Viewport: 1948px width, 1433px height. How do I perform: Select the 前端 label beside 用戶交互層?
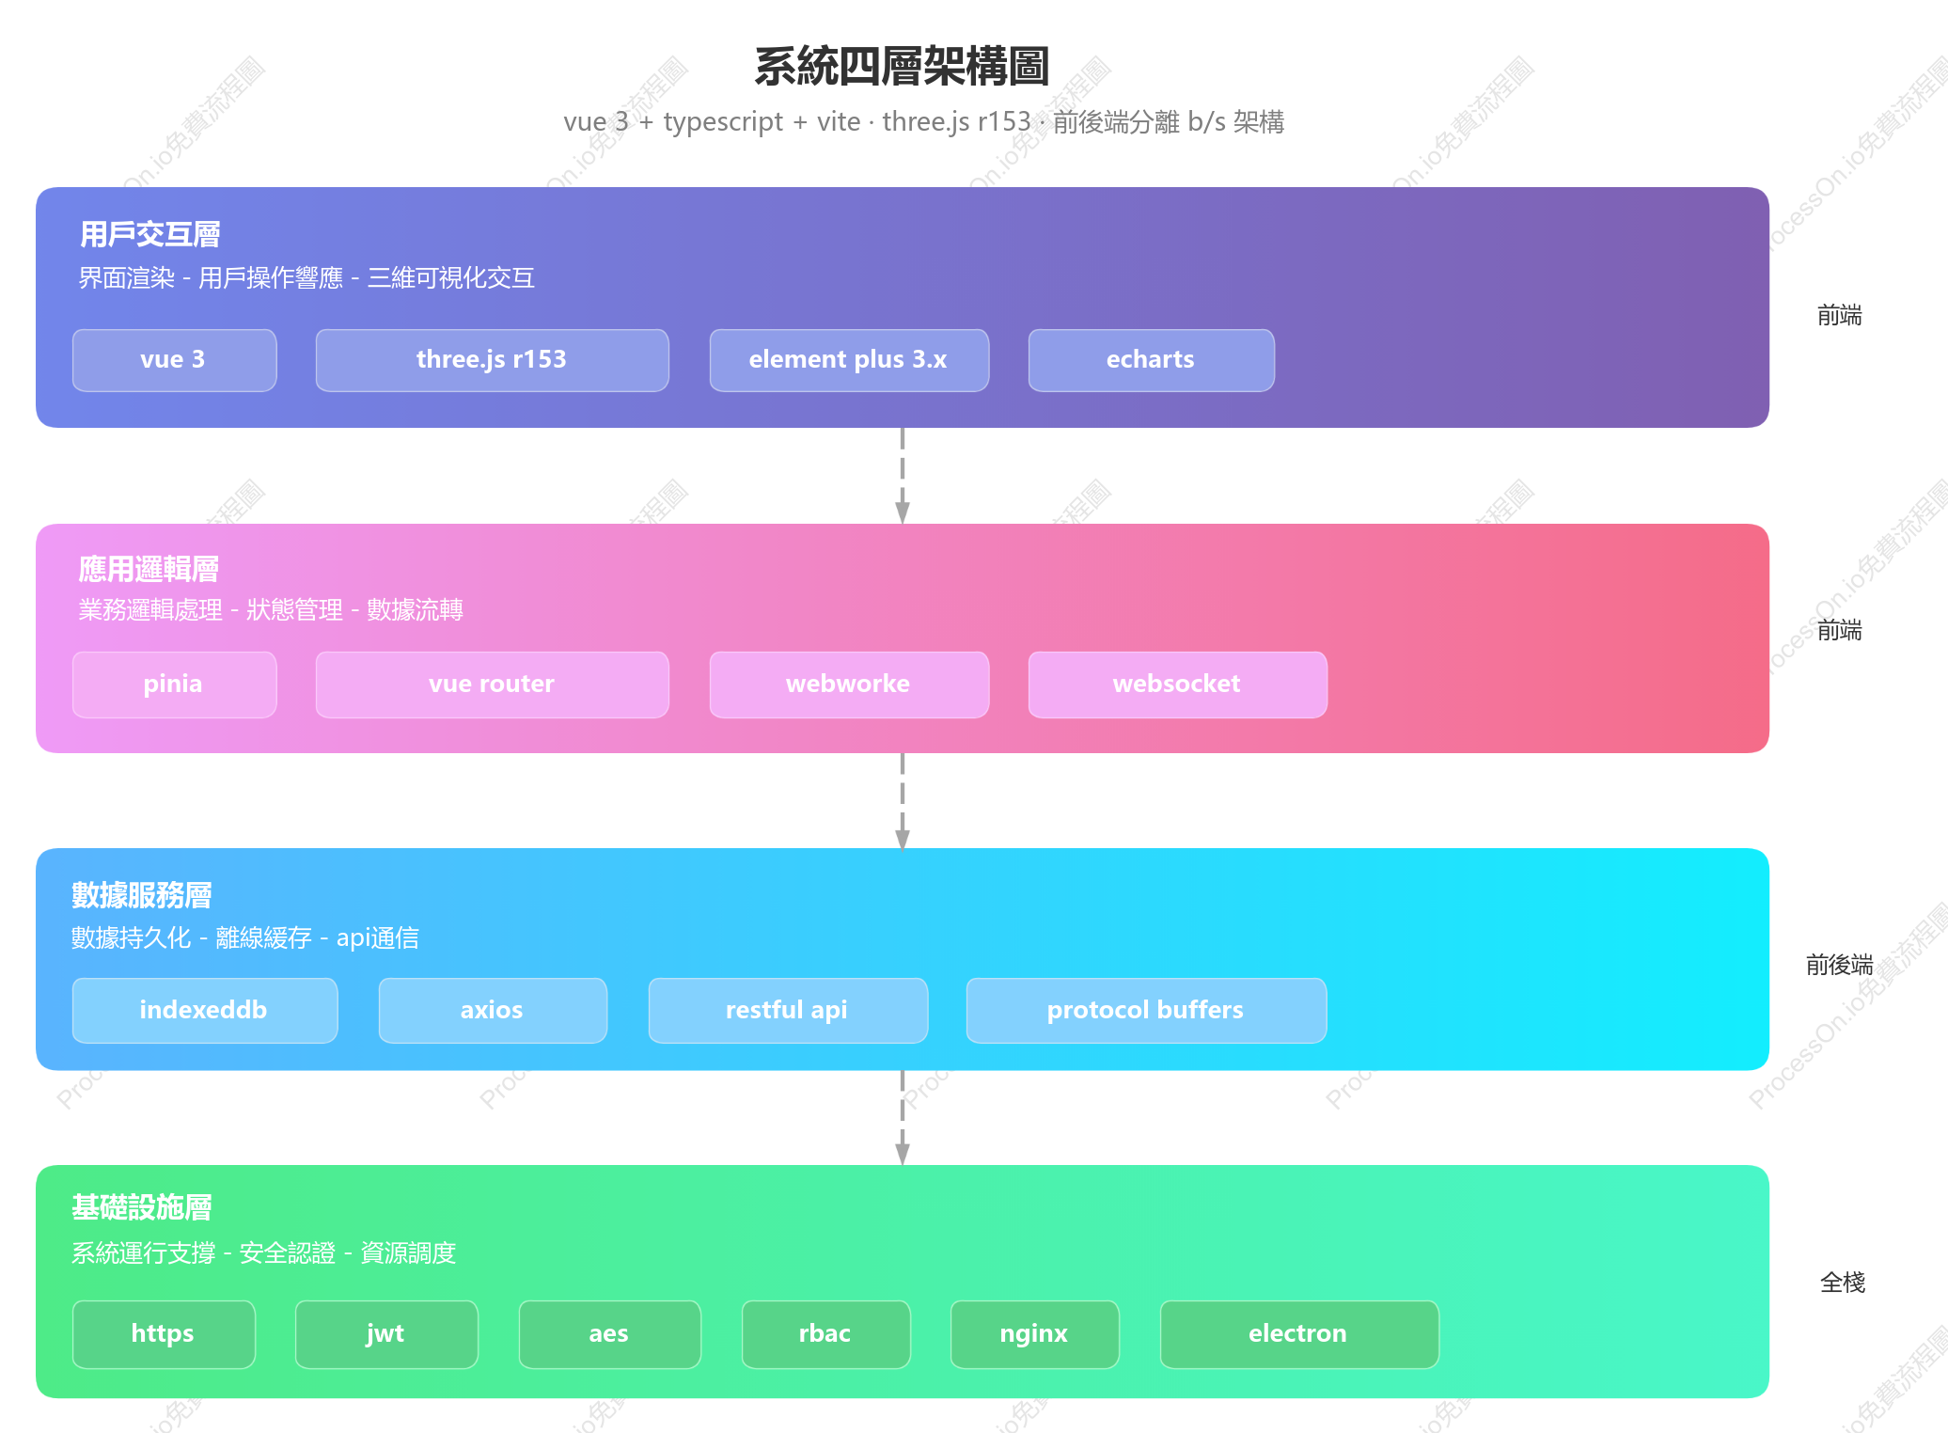1839,316
